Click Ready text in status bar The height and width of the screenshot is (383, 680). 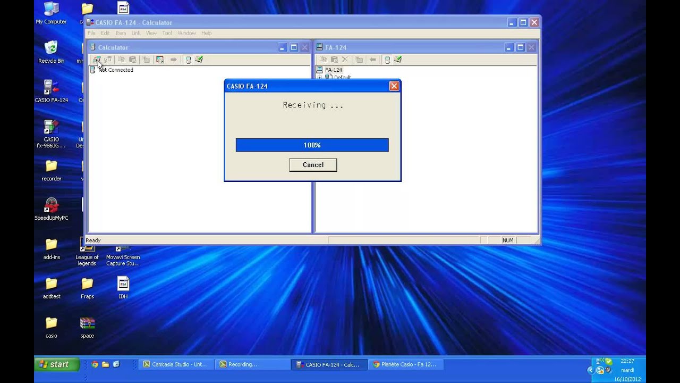pos(93,240)
